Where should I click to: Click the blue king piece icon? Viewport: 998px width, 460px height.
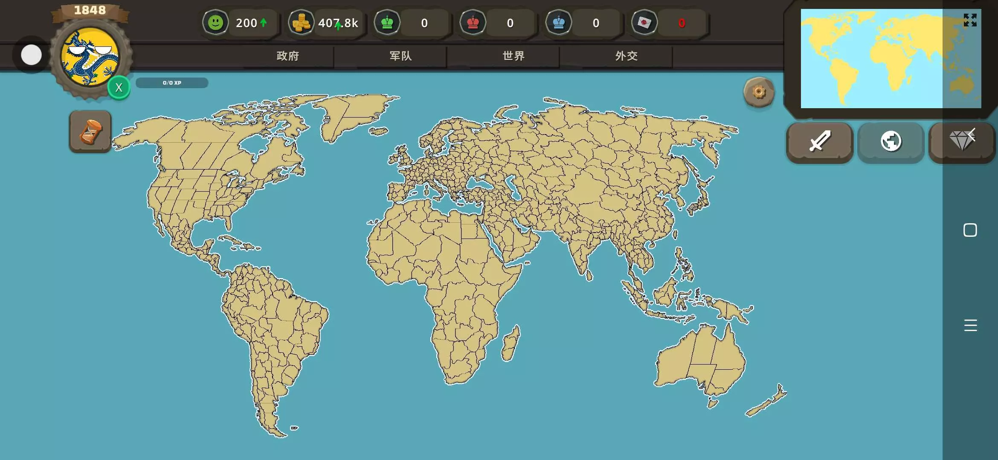(x=559, y=23)
